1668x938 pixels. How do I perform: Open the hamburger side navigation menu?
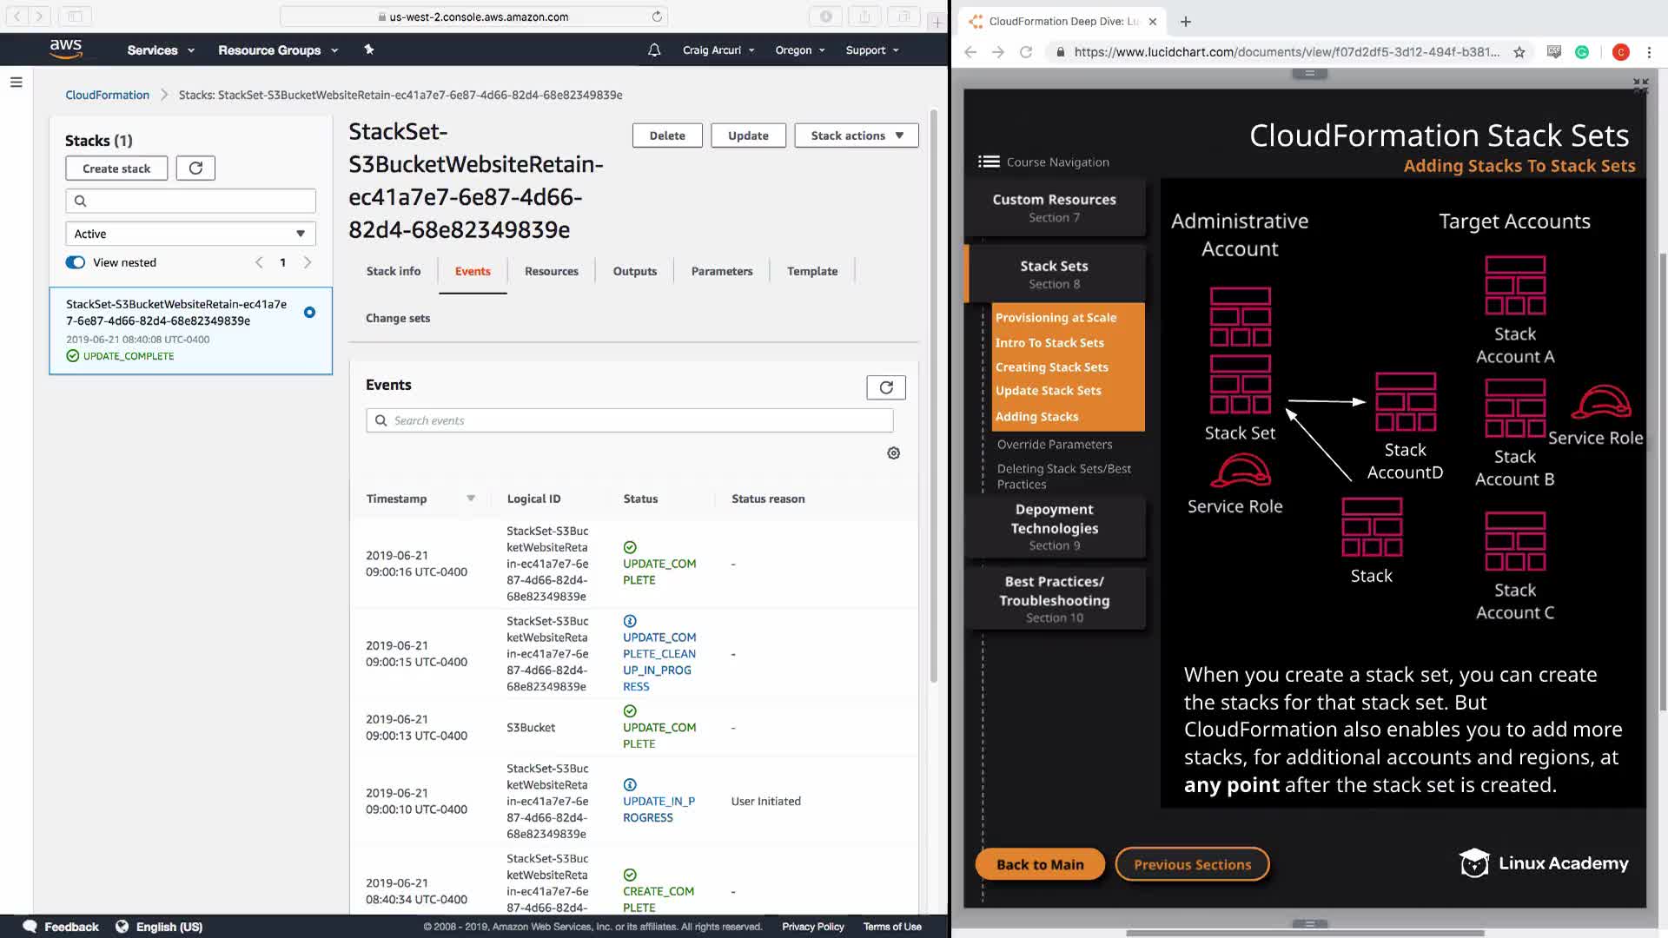click(16, 83)
